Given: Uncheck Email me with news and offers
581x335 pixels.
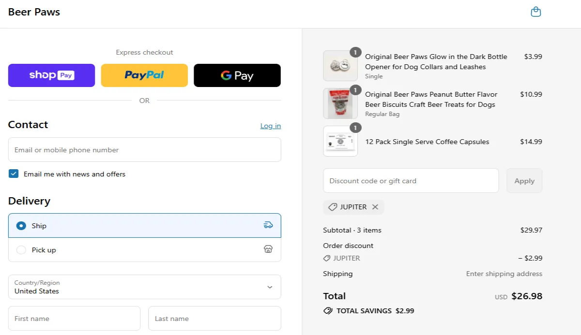Looking at the screenshot, I should 14,174.
